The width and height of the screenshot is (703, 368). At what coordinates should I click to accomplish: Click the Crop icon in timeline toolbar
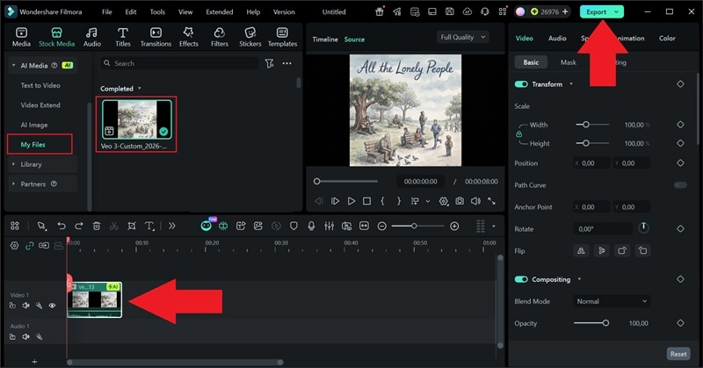click(x=131, y=226)
